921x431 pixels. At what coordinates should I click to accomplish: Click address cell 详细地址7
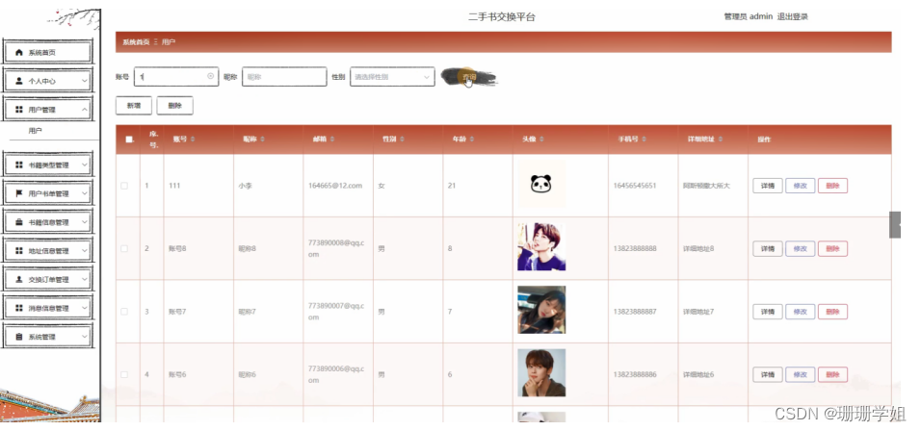(698, 312)
